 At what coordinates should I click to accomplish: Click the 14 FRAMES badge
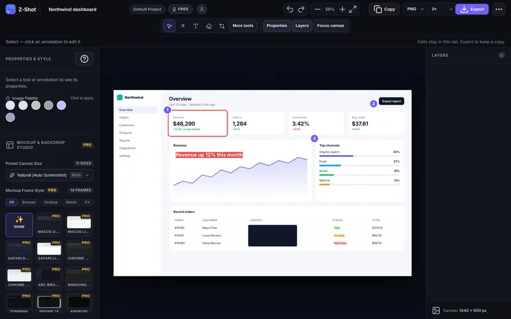click(x=80, y=190)
